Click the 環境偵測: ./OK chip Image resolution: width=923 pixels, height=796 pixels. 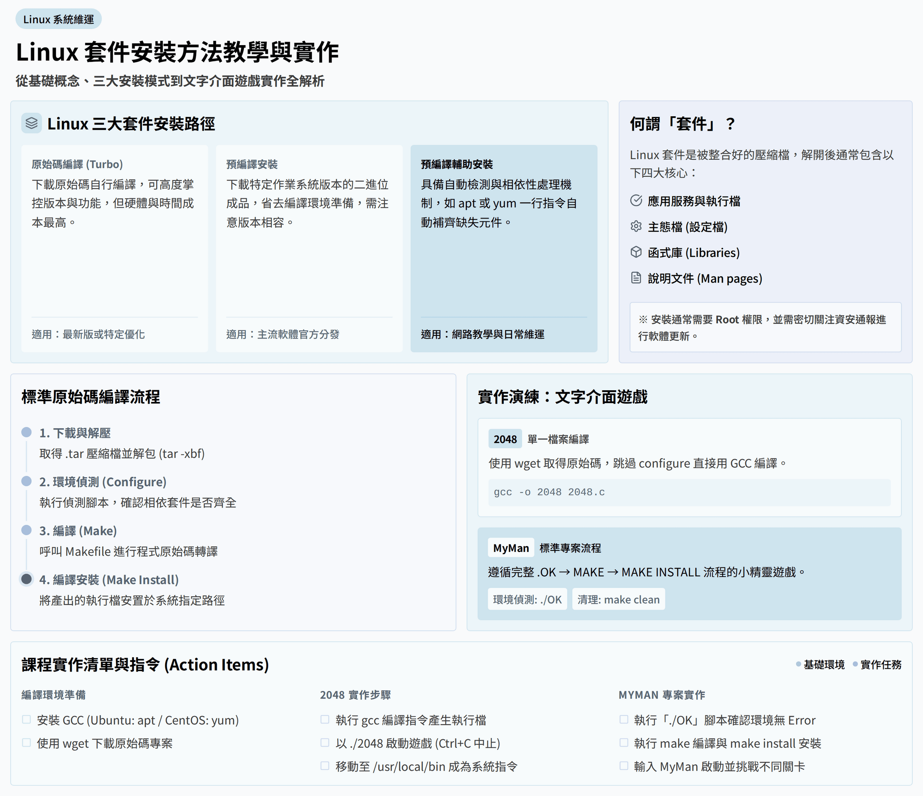(527, 599)
